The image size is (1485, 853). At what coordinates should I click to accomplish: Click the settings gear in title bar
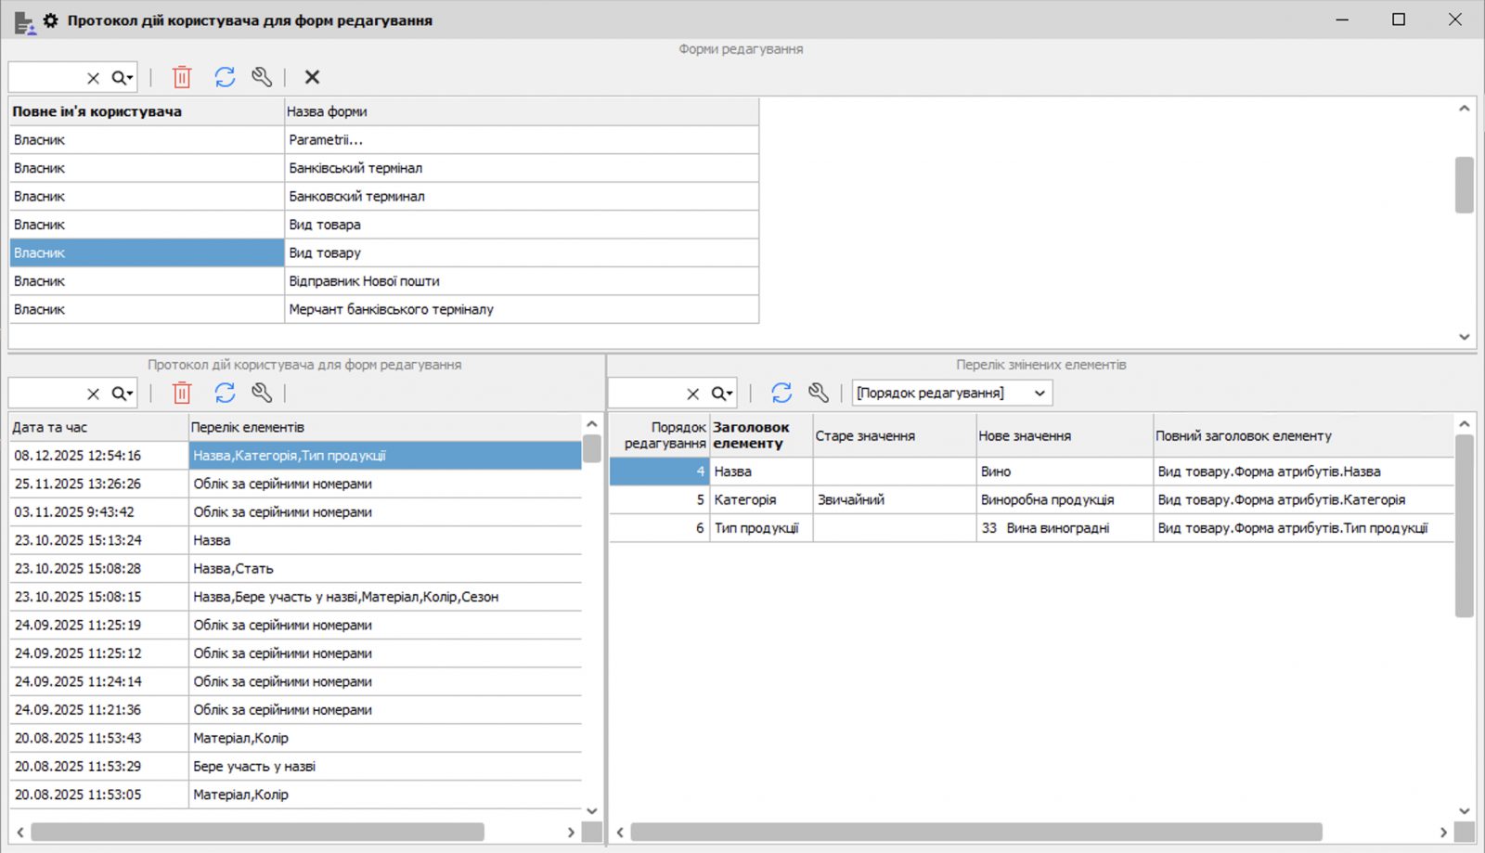50,20
